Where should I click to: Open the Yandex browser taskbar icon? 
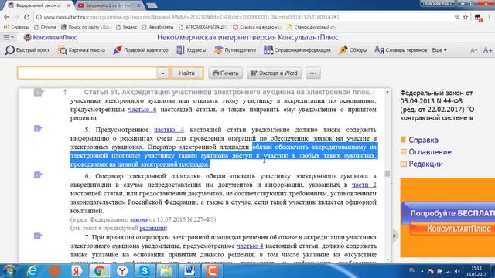pos(122,271)
